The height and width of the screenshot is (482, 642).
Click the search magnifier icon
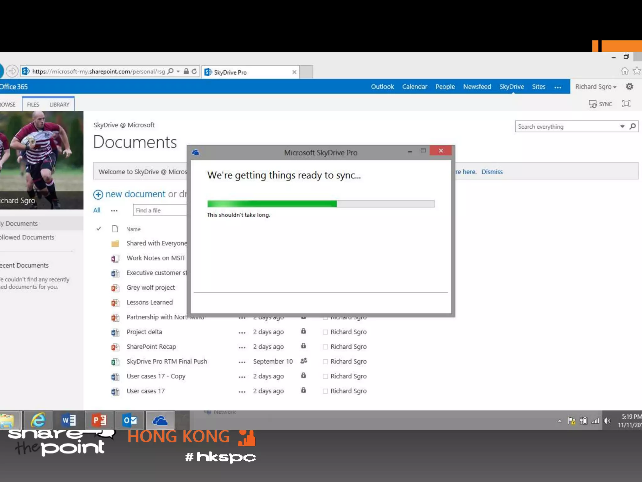coord(633,126)
